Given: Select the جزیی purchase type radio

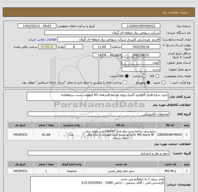Looking at the screenshot, I should pos(164,82).
